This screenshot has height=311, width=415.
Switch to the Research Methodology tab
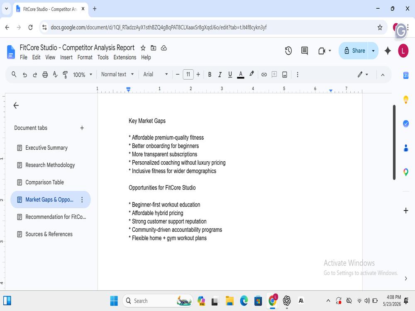click(50, 165)
